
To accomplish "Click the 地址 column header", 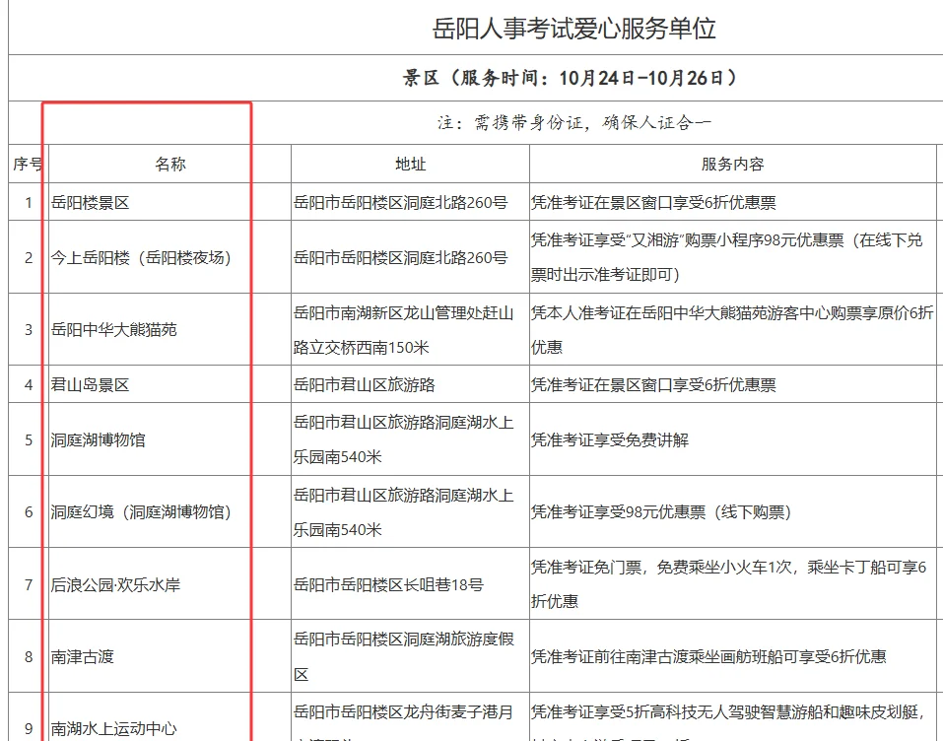I will point(410,164).
